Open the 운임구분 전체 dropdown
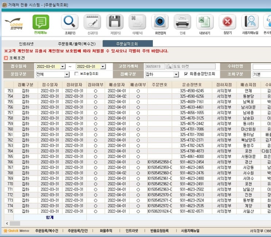This screenshot has height=237, width=271. 67,74
